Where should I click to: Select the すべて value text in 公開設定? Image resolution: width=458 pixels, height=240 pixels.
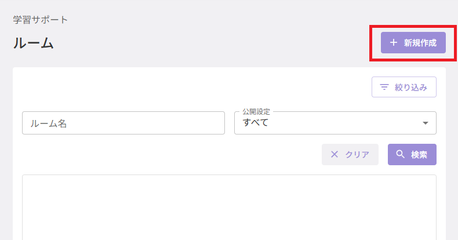coord(255,122)
